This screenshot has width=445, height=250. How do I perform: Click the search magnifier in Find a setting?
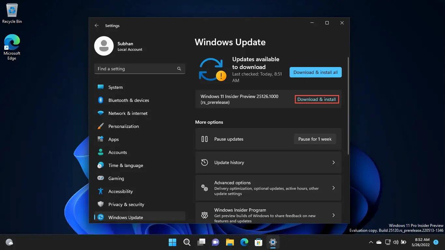click(x=179, y=69)
